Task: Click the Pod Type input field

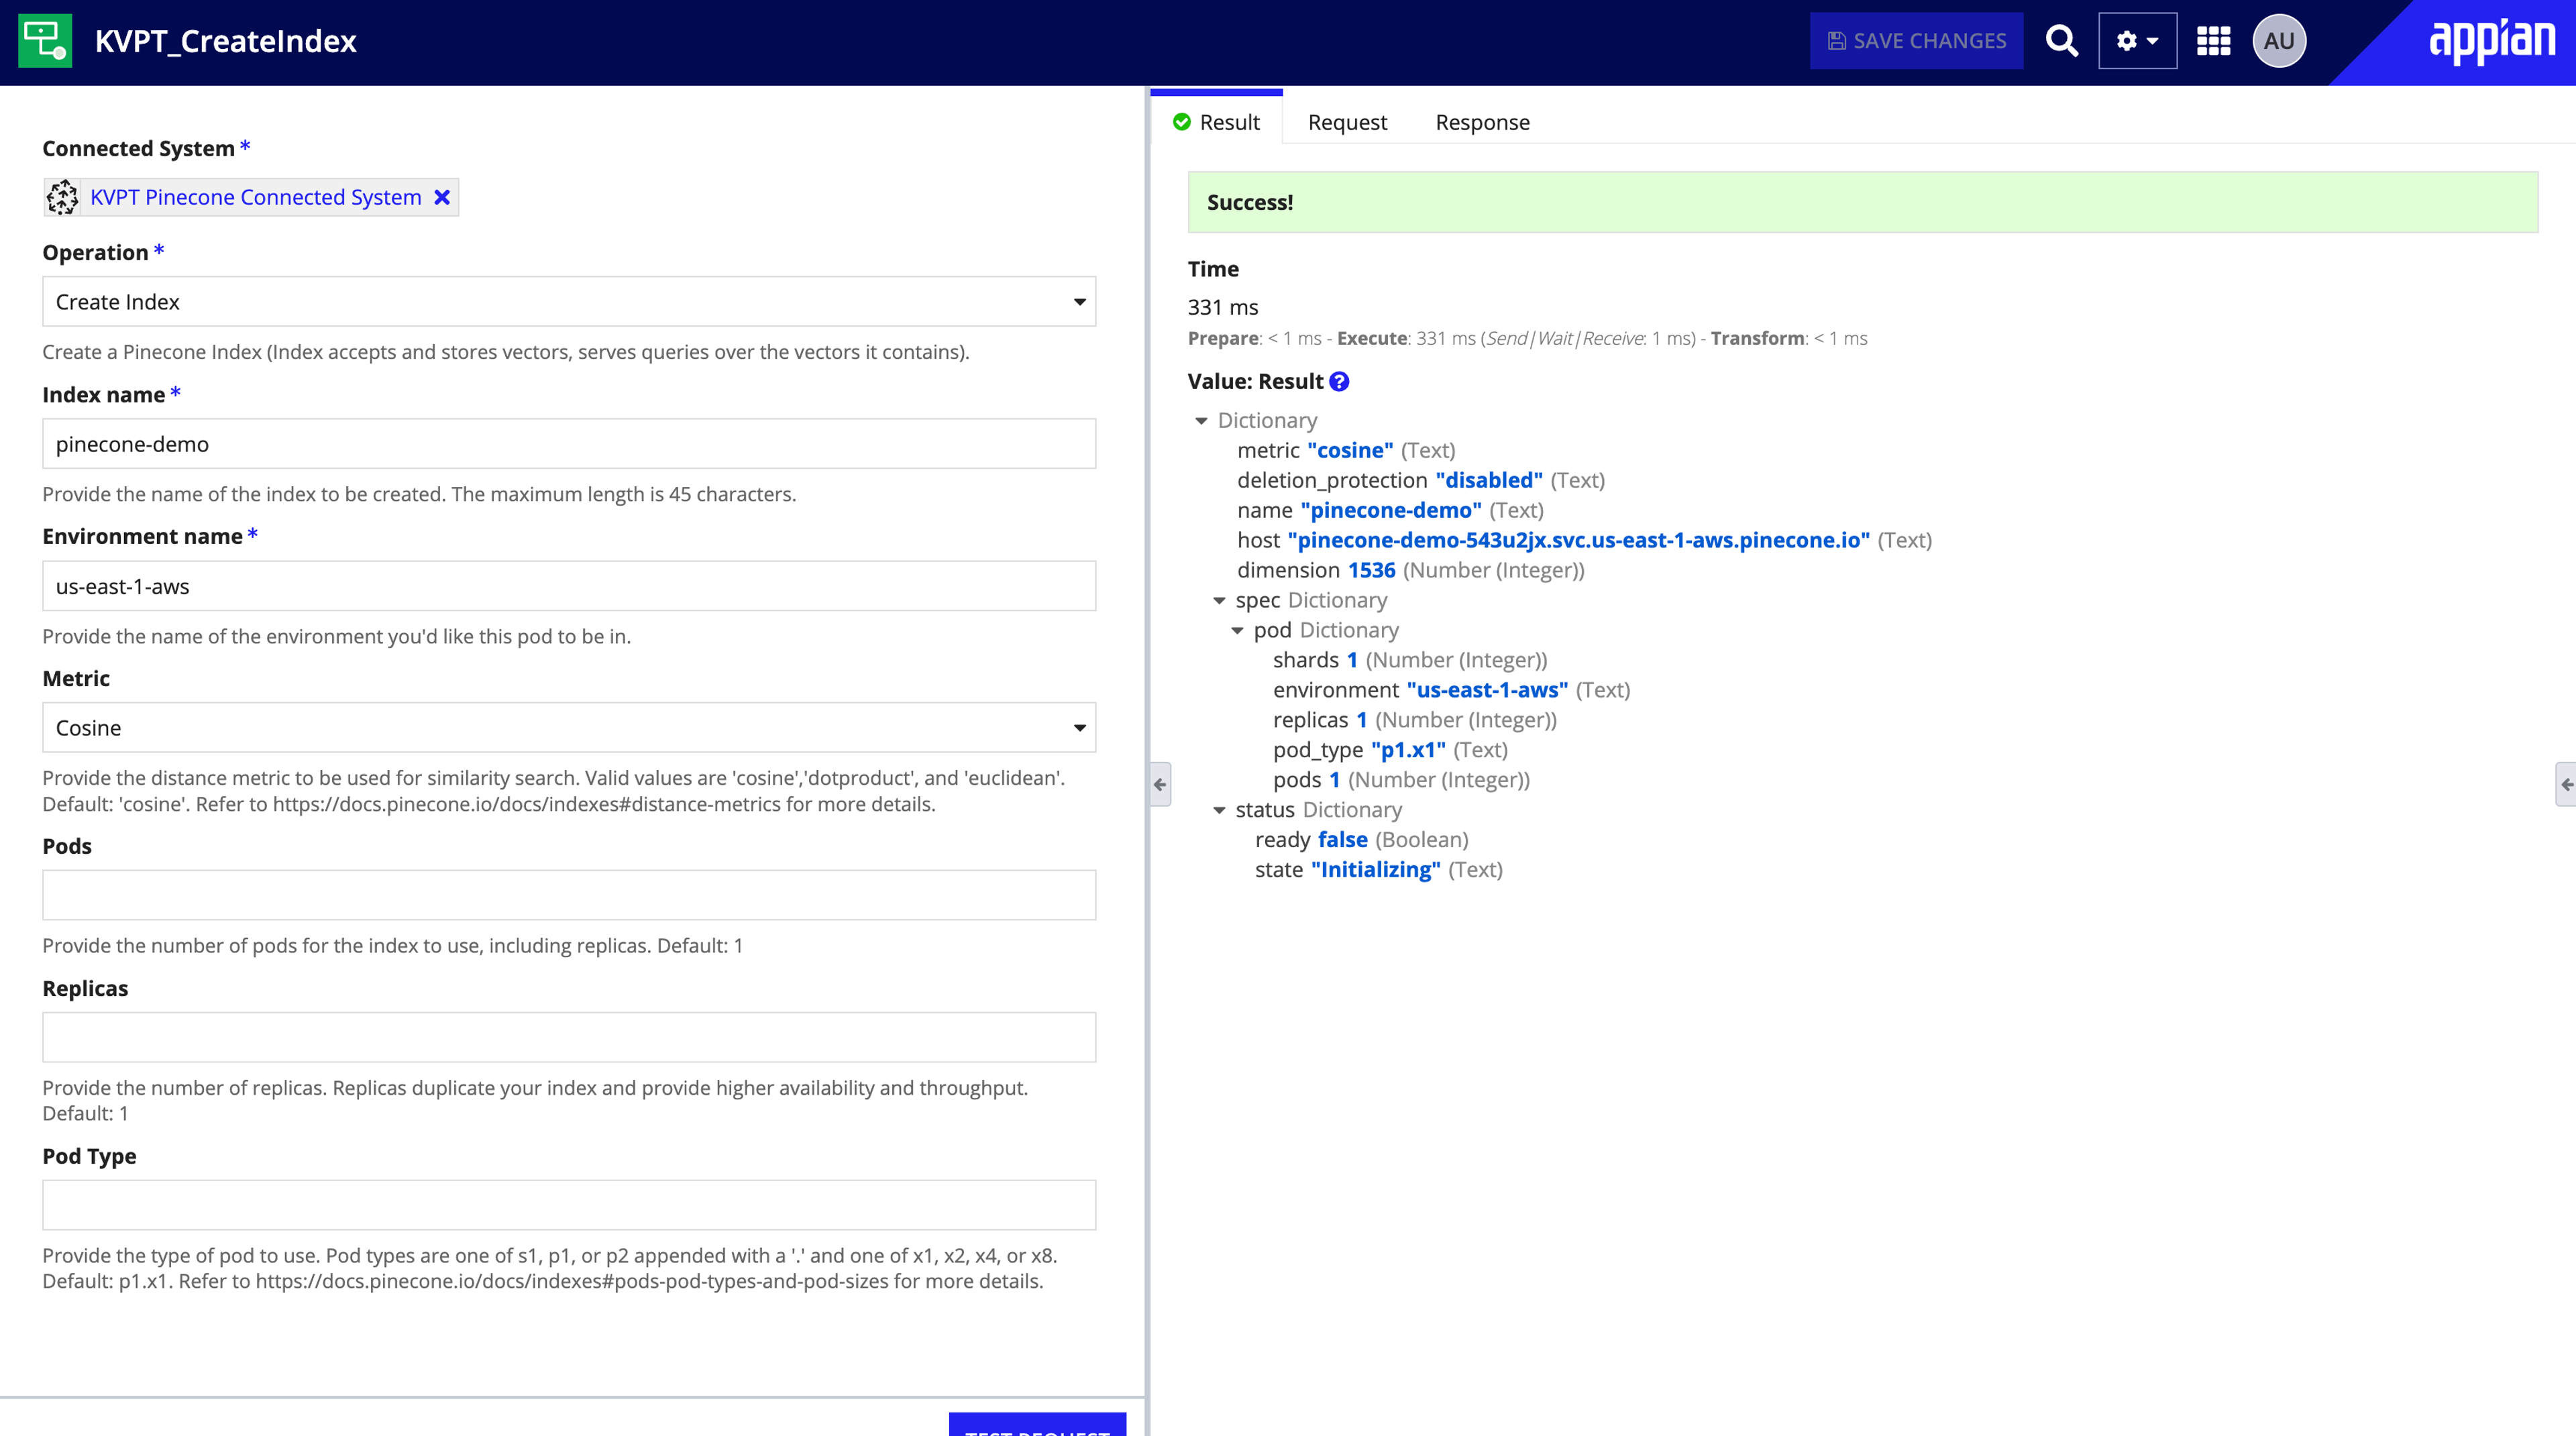Action: tap(569, 1205)
